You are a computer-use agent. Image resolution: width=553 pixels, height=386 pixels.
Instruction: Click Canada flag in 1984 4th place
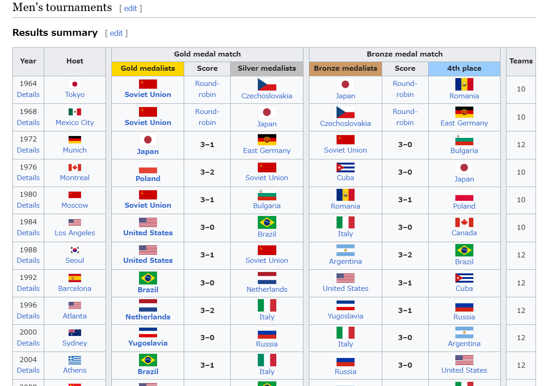[464, 222]
